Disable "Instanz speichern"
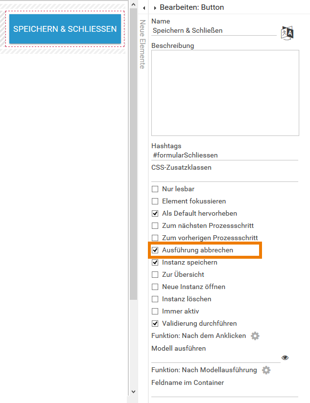Viewport: 310px width, 403px height. [155, 262]
